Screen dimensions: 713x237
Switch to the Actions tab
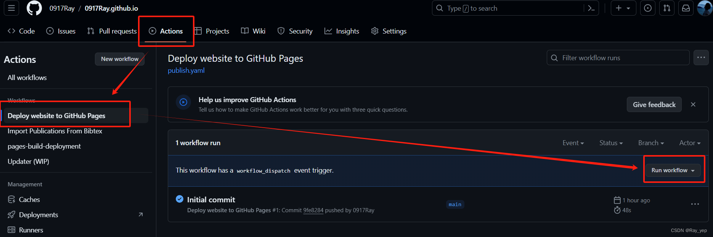coord(166,31)
